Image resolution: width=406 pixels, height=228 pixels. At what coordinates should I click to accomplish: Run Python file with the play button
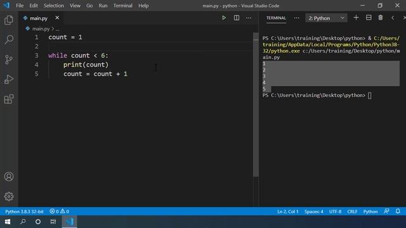coord(224,18)
